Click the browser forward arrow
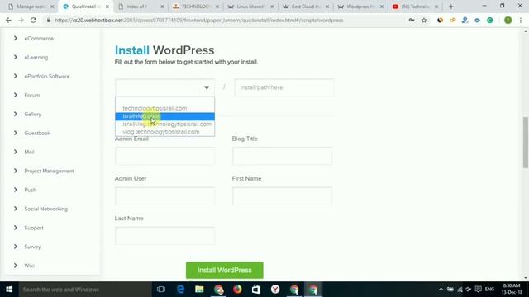529x297 pixels. click(21, 21)
